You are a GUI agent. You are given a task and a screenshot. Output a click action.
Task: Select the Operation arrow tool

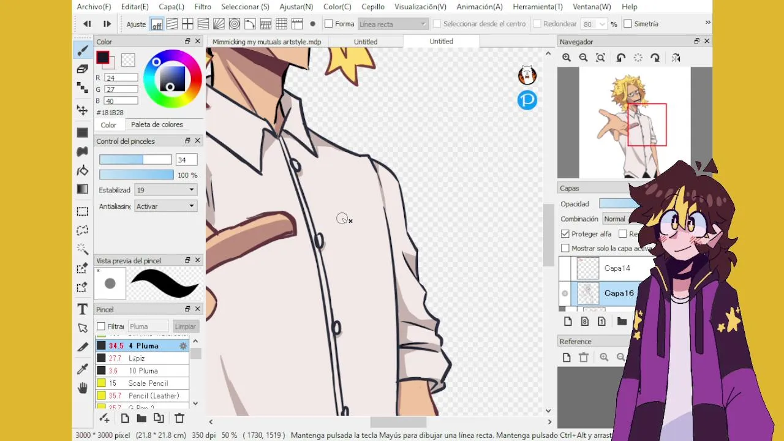coord(83,328)
